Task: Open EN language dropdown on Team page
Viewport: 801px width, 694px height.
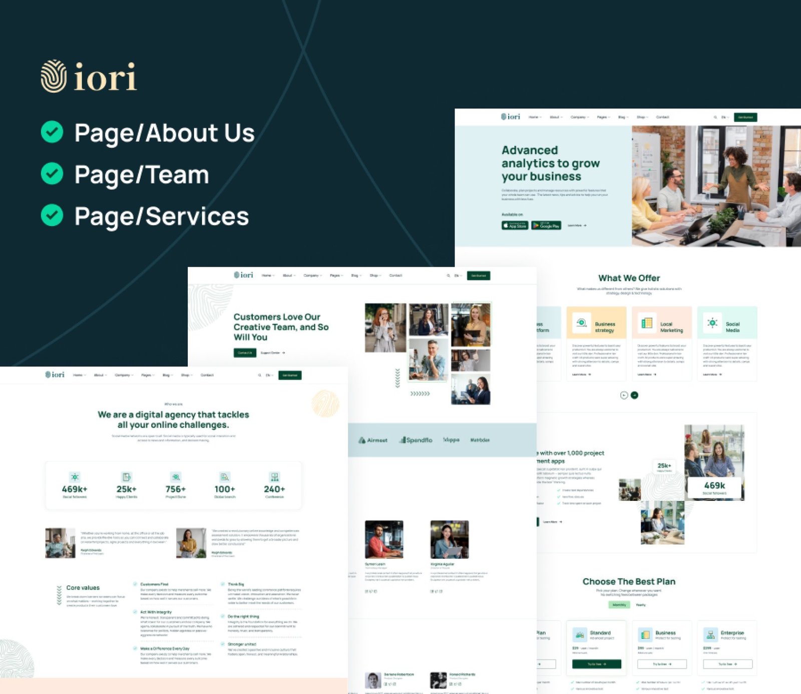Action: 458,276
